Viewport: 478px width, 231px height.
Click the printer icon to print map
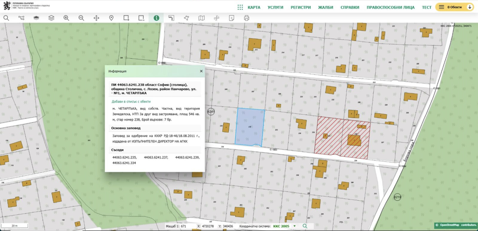(246, 18)
